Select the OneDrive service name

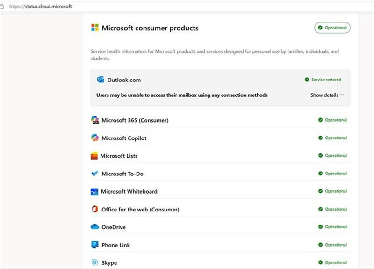point(114,227)
